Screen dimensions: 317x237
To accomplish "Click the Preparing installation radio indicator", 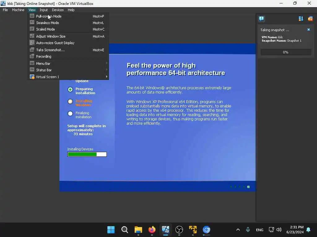I will [x=70, y=89].
